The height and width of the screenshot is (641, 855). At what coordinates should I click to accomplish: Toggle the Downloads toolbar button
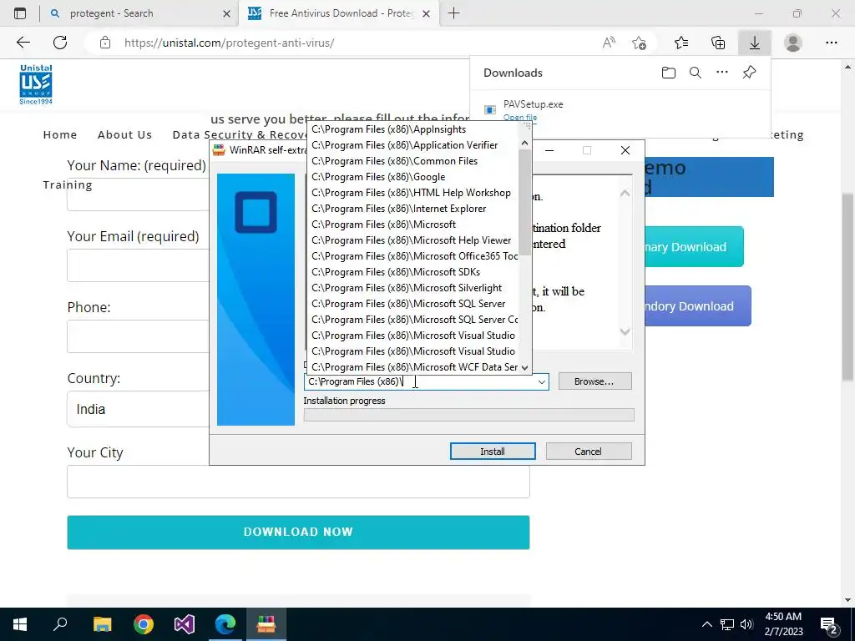tap(755, 43)
